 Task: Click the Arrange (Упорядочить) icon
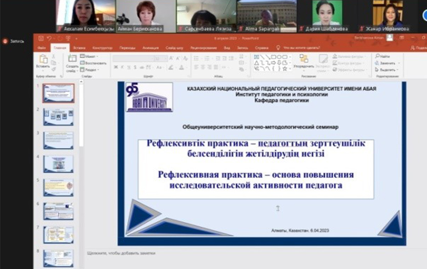303,58
